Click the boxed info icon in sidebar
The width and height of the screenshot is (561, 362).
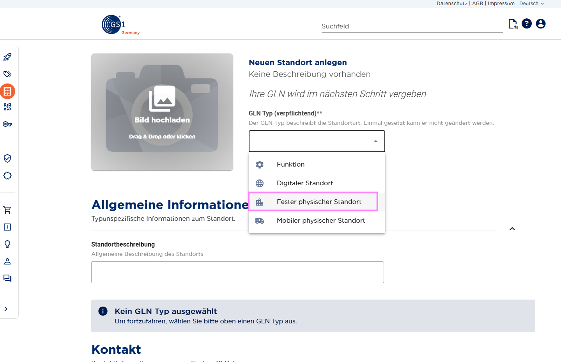coord(7,227)
